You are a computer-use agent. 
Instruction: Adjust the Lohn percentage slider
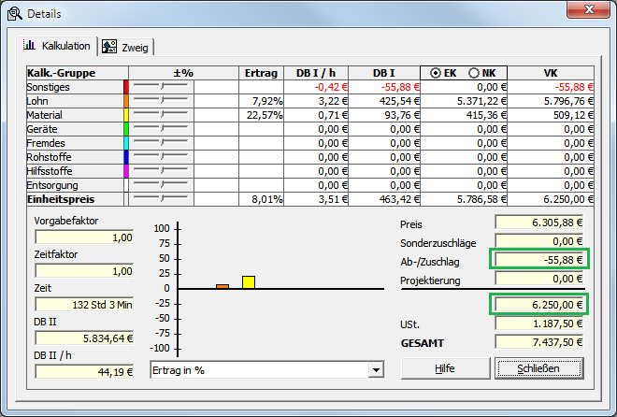[160, 101]
